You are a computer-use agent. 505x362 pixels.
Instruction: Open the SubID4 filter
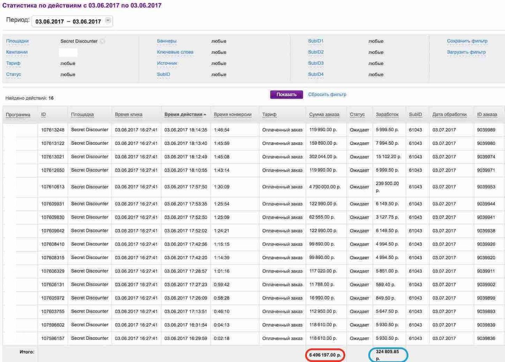(316, 74)
